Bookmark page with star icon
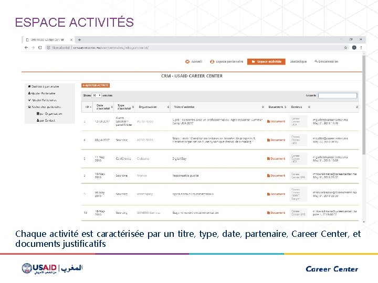This screenshot has height=283, width=378. point(345,48)
